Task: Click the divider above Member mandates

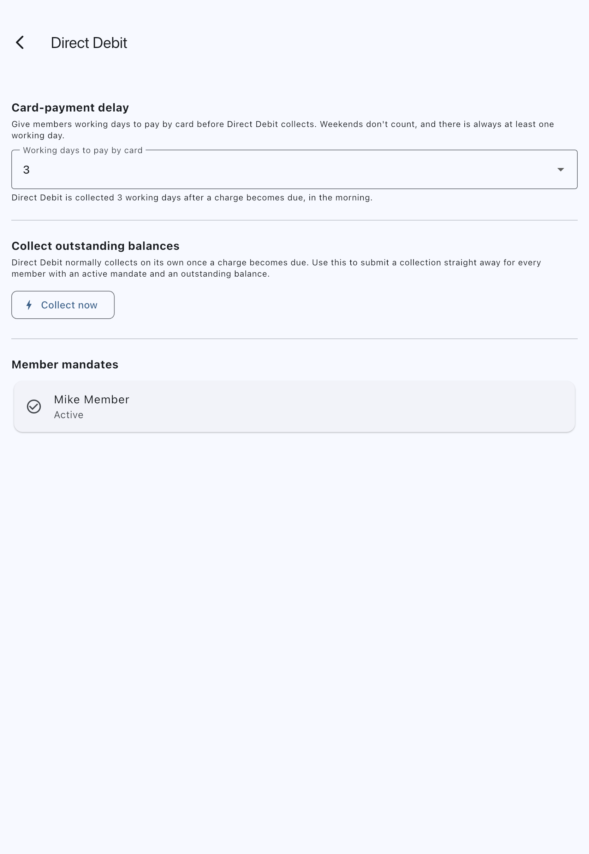Action: click(294, 338)
